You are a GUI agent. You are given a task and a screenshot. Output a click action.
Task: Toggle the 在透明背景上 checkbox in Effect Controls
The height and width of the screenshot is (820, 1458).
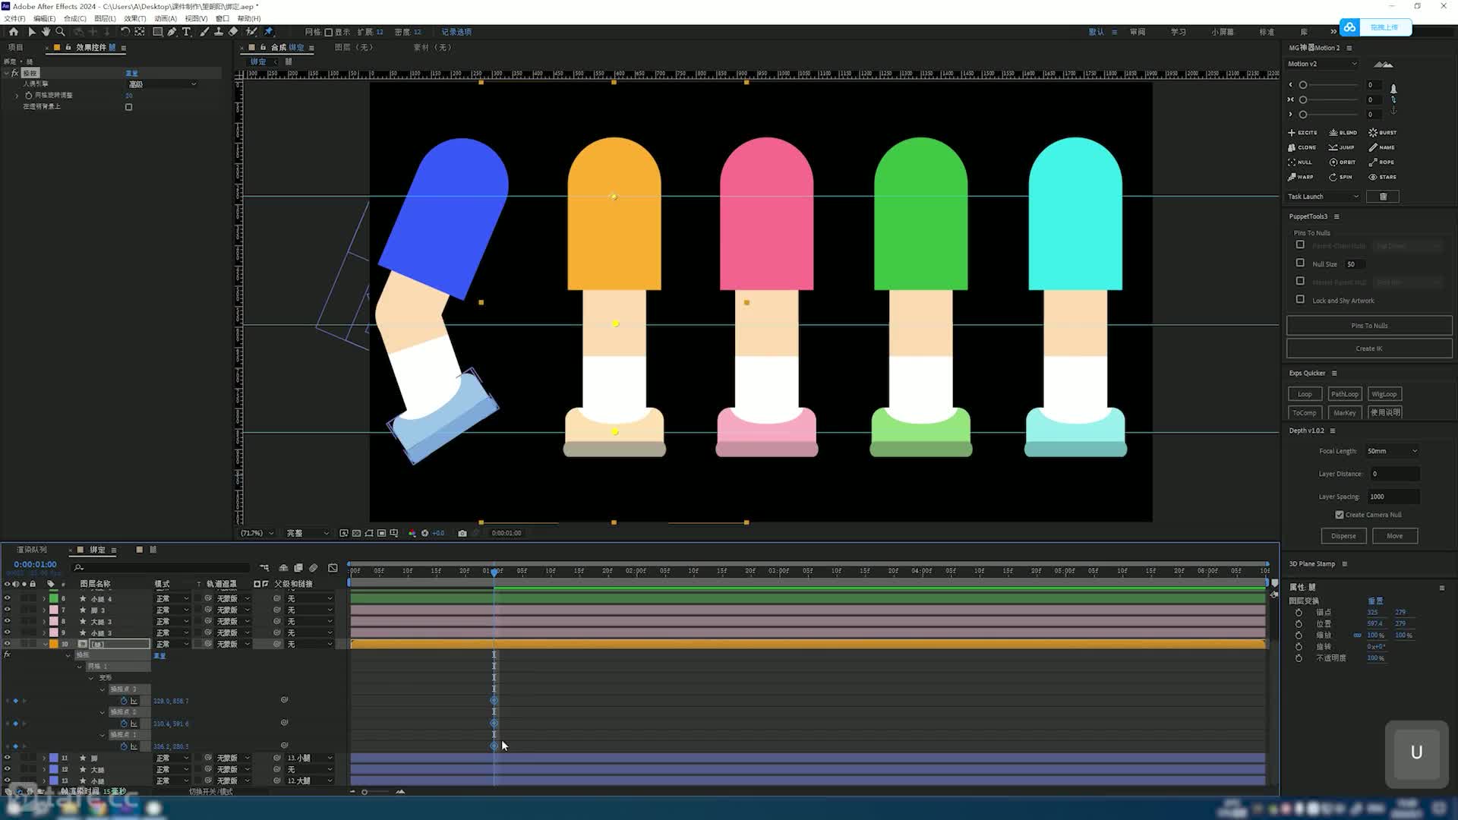coord(128,107)
